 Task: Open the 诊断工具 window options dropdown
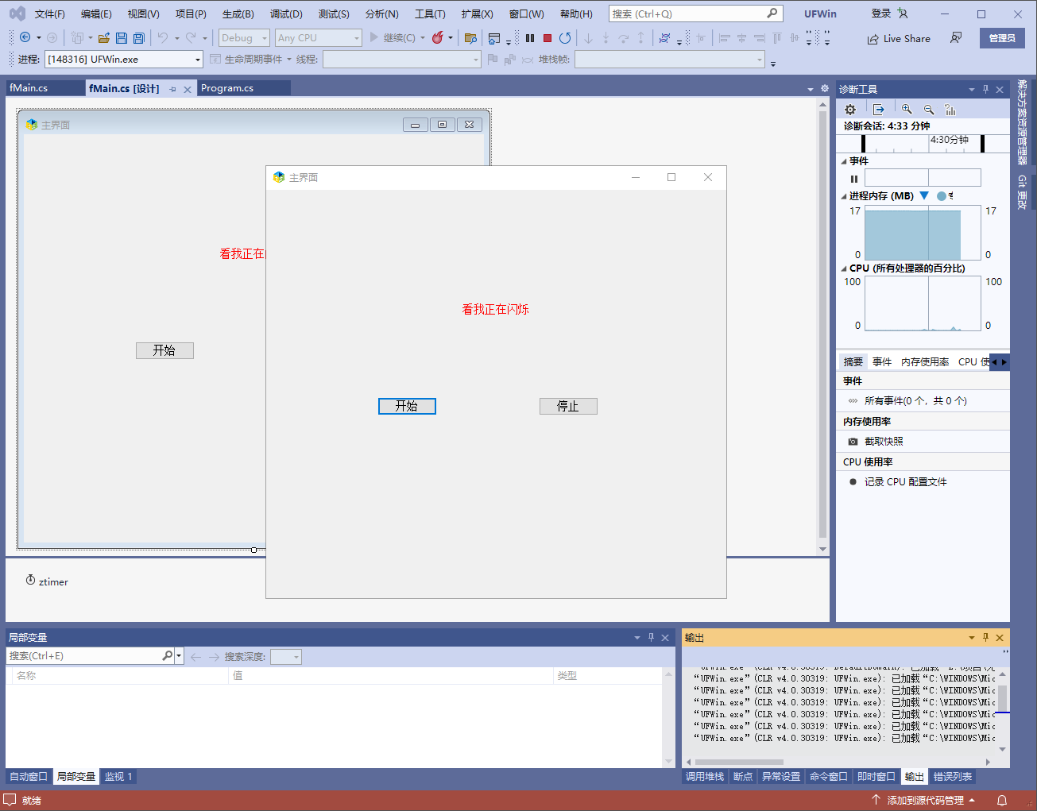coord(971,89)
